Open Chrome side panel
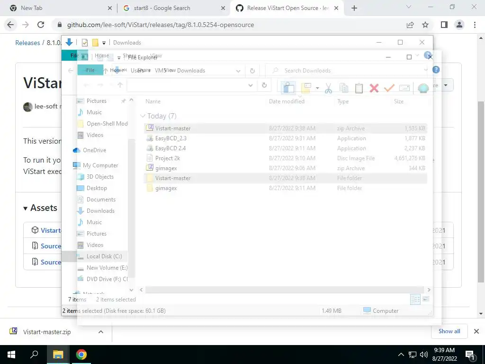Image resolution: width=485 pixels, height=364 pixels. point(444,25)
